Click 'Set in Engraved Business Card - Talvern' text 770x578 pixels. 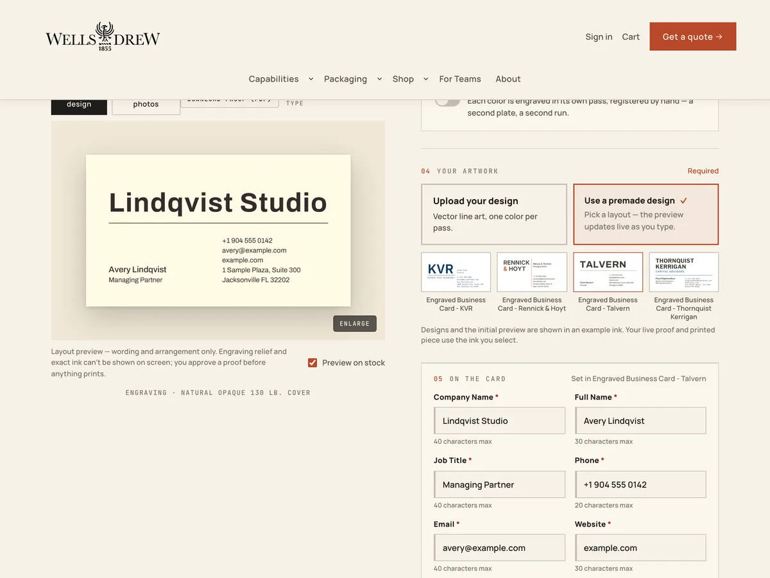638,379
